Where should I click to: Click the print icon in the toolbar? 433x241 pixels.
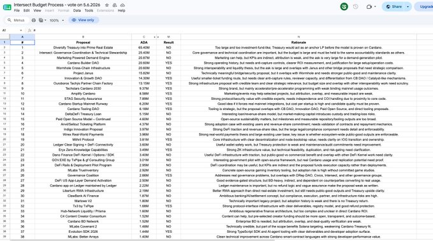click(34, 20)
